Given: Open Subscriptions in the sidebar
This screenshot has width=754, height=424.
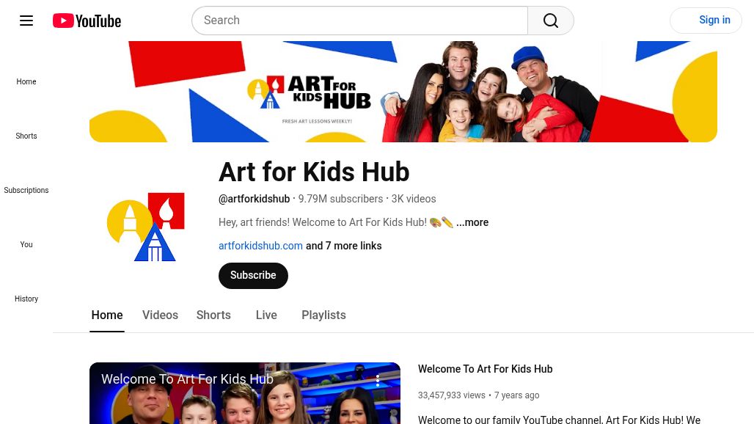Looking at the screenshot, I should tap(26, 191).
